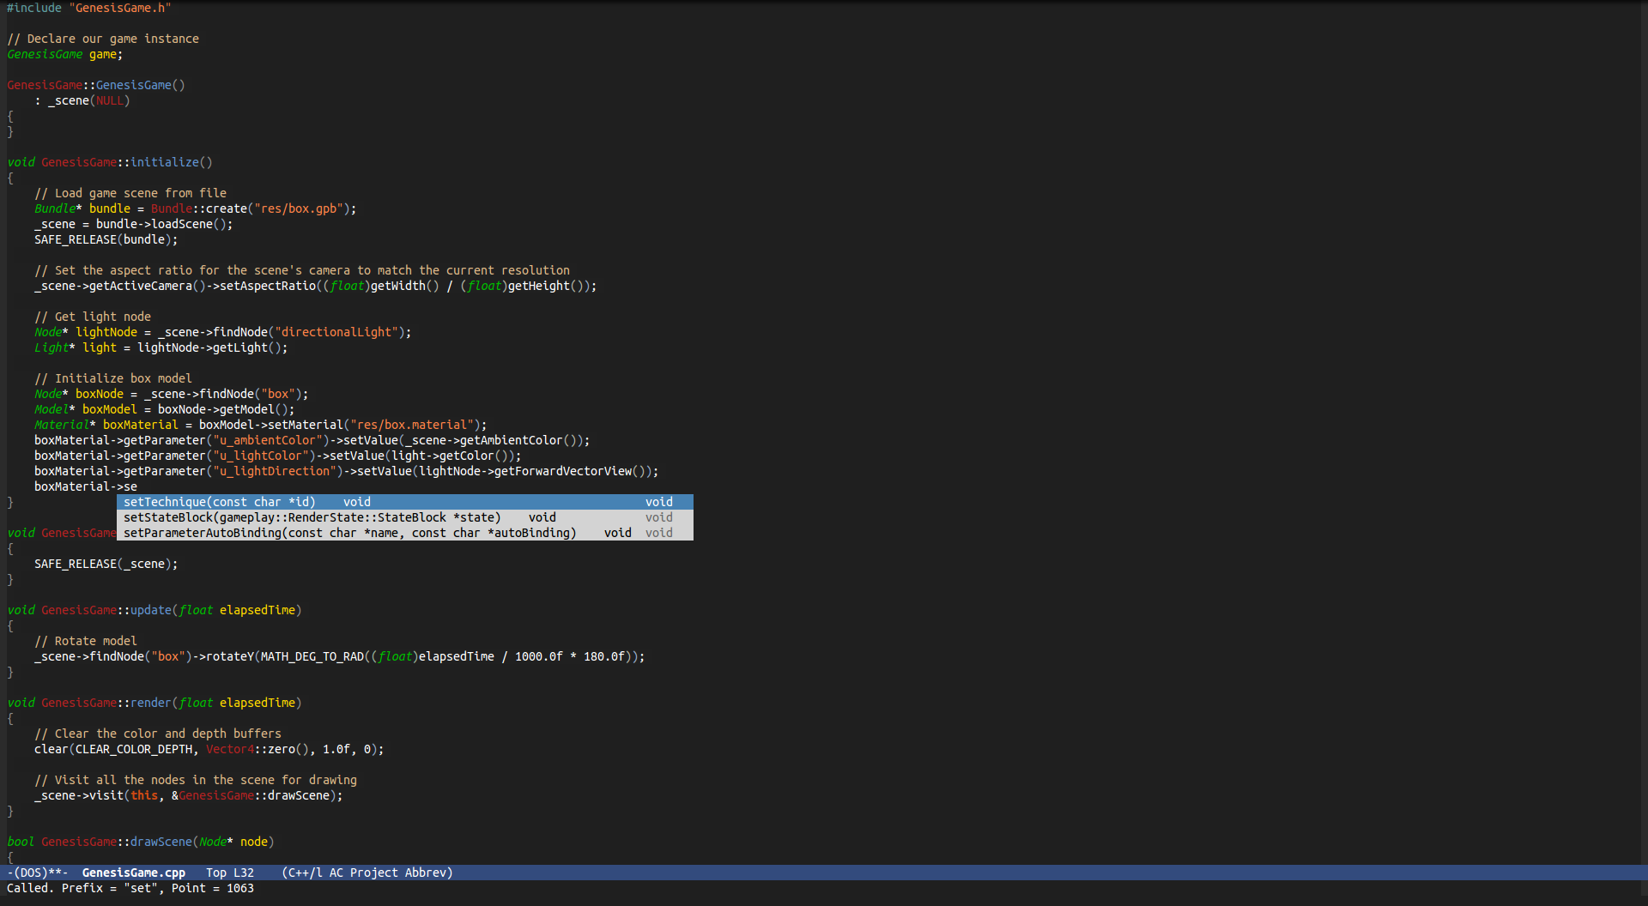
Task: Click &GenesisGame::drawScene argument
Action: coord(251,795)
